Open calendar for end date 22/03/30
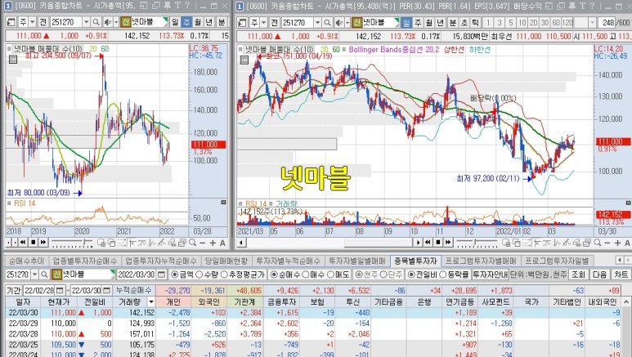This screenshot has height=357, width=632. (107, 290)
